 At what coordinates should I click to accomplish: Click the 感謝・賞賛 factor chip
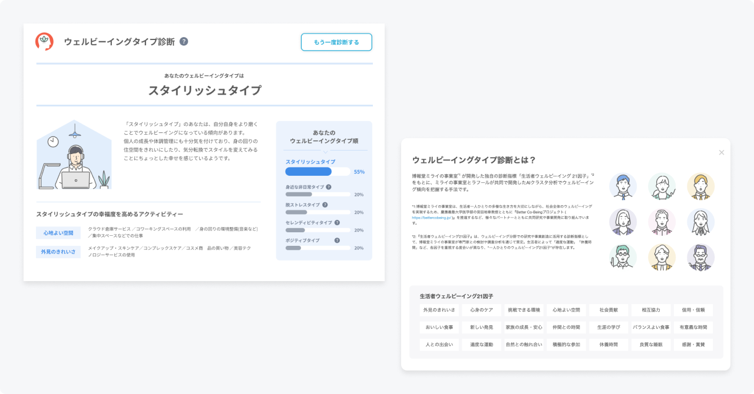(x=693, y=345)
